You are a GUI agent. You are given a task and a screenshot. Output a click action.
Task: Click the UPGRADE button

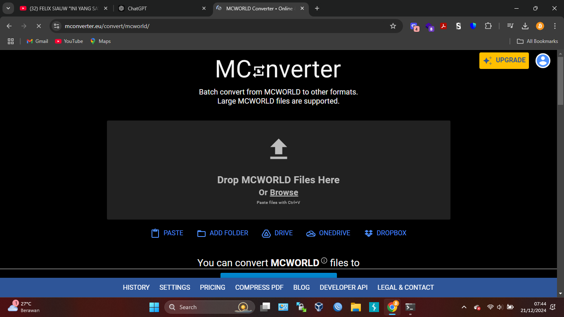(x=504, y=60)
